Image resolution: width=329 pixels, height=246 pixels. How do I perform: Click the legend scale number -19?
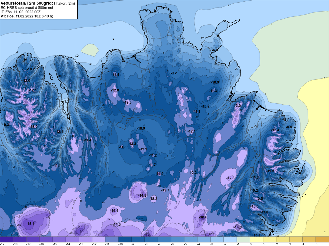pyautogui.click(x=2, y=244)
